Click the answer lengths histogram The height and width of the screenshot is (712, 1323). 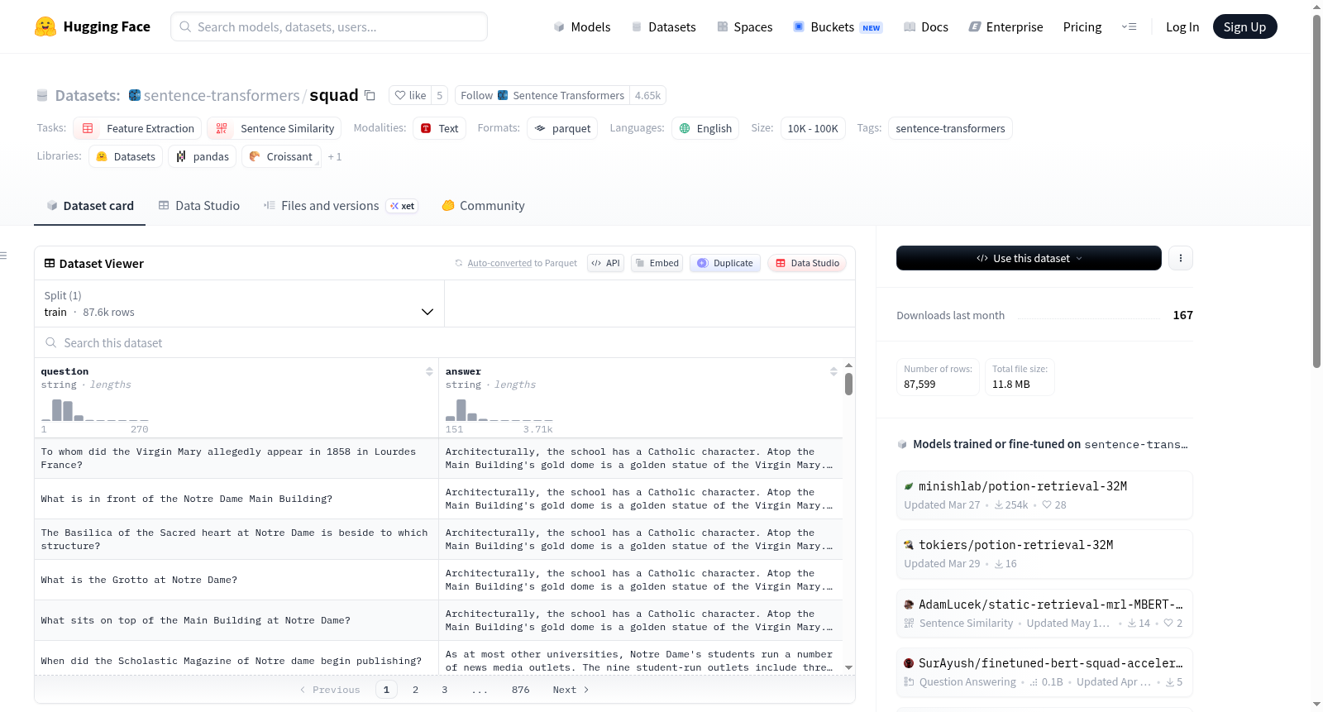click(x=499, y=410)
